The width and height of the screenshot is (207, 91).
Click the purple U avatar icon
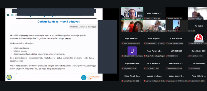click(132, 51)
